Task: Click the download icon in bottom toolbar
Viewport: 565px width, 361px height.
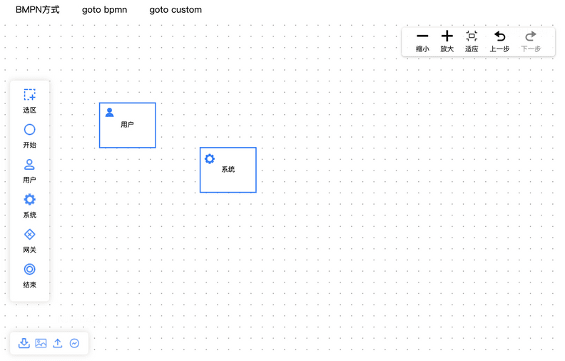Action: [24, 343]
